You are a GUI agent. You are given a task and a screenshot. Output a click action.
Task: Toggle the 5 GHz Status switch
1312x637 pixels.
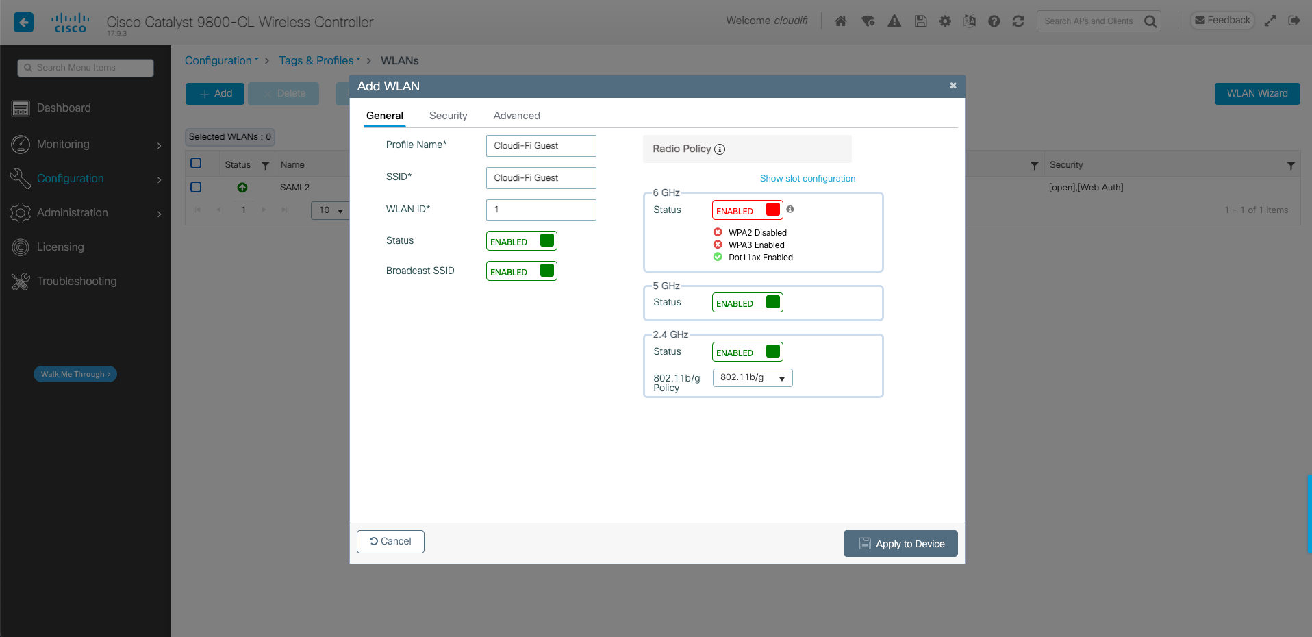(747, 303)
